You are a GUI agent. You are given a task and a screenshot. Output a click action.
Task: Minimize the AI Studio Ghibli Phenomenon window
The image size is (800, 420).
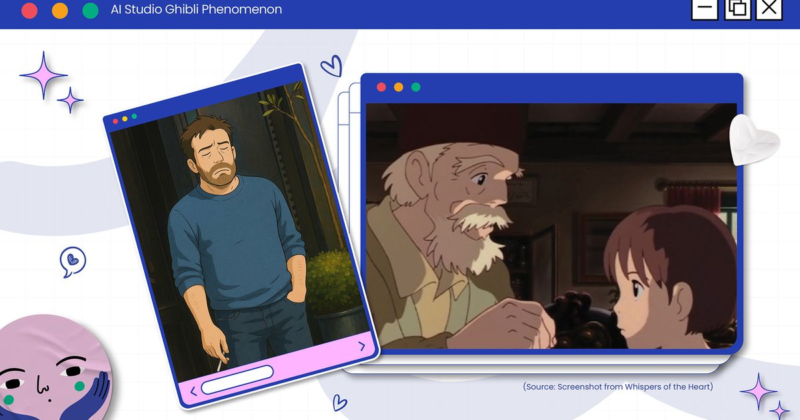[x=705, y=9]
